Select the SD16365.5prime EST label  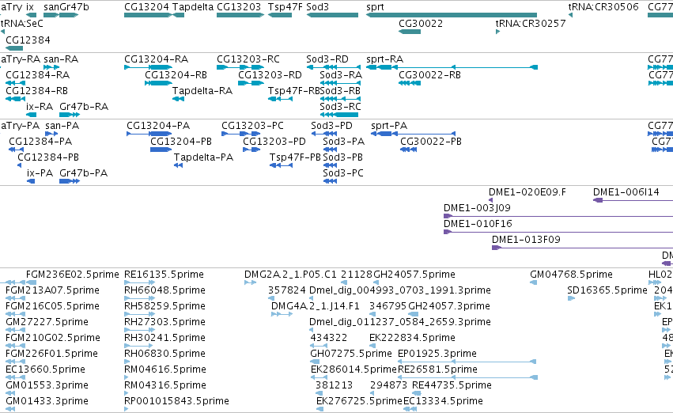point(607,290)
